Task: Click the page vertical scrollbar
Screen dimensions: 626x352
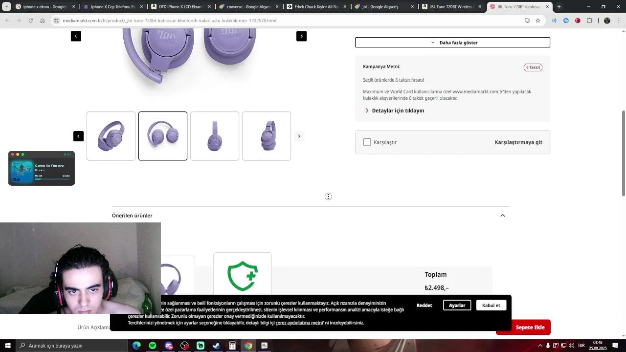Action: [624, 153]
